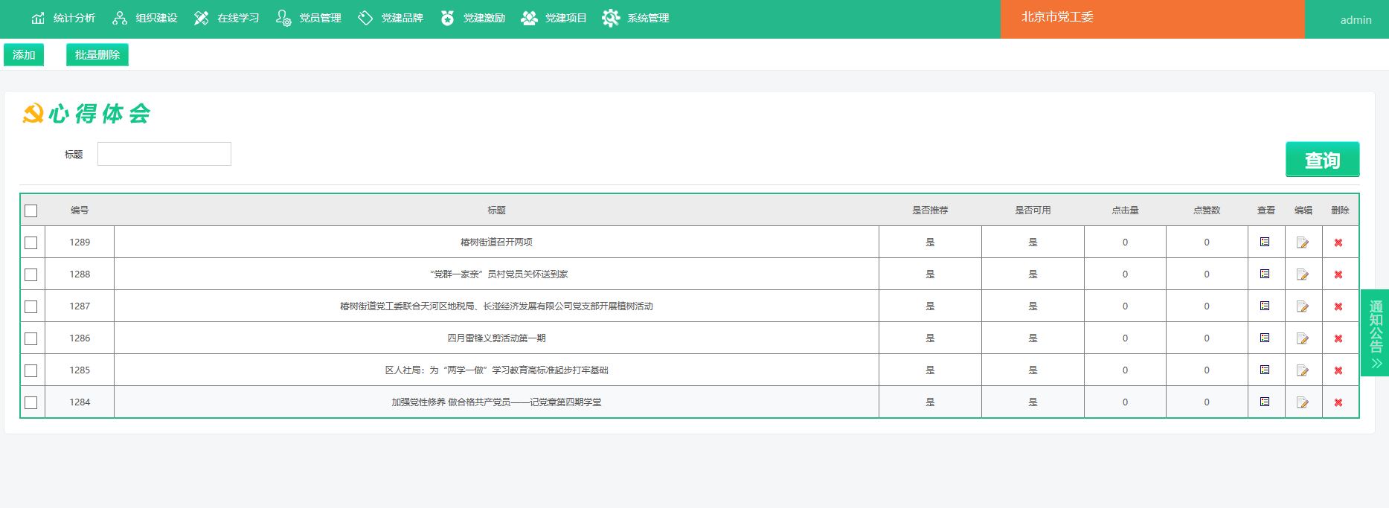The width and height of the screenshot is (1389, 508).
Task: Delete row 1288 using red X icon
Action: point(1338,274)
